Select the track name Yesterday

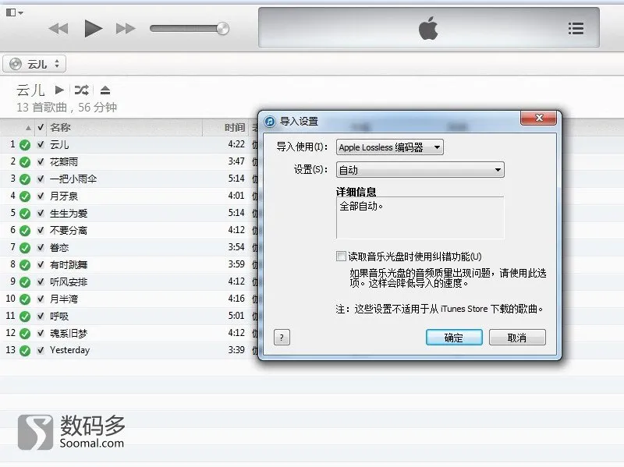(x=69, y=350)
